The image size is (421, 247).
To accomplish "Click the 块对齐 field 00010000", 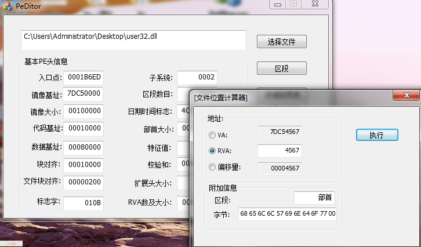I will pos(84,165).
